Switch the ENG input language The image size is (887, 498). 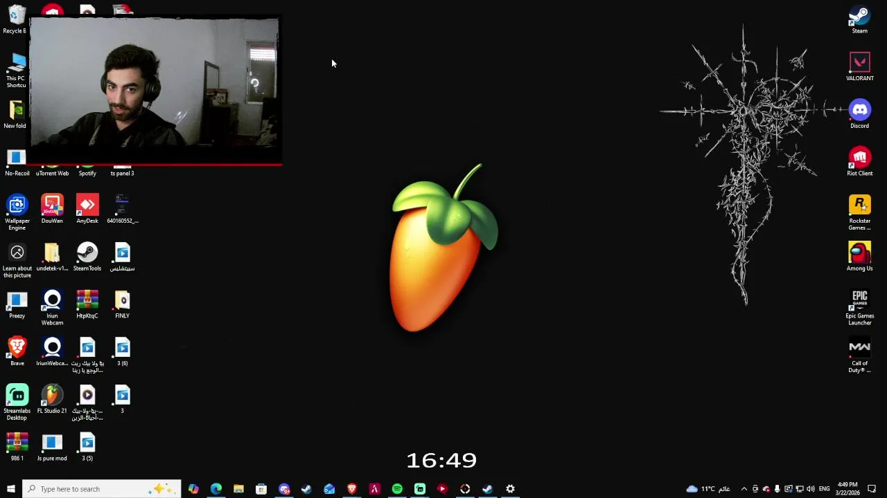824,489
